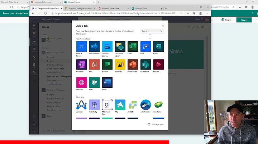Open Theme in Forms window
The width and height of the screenshot is (258, 144).
click(x=226, y=20)
